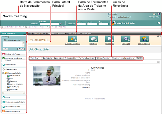Click Ocultar Barra Lateral
Viewport: 162px width, 114px height.
coord(8,33)
